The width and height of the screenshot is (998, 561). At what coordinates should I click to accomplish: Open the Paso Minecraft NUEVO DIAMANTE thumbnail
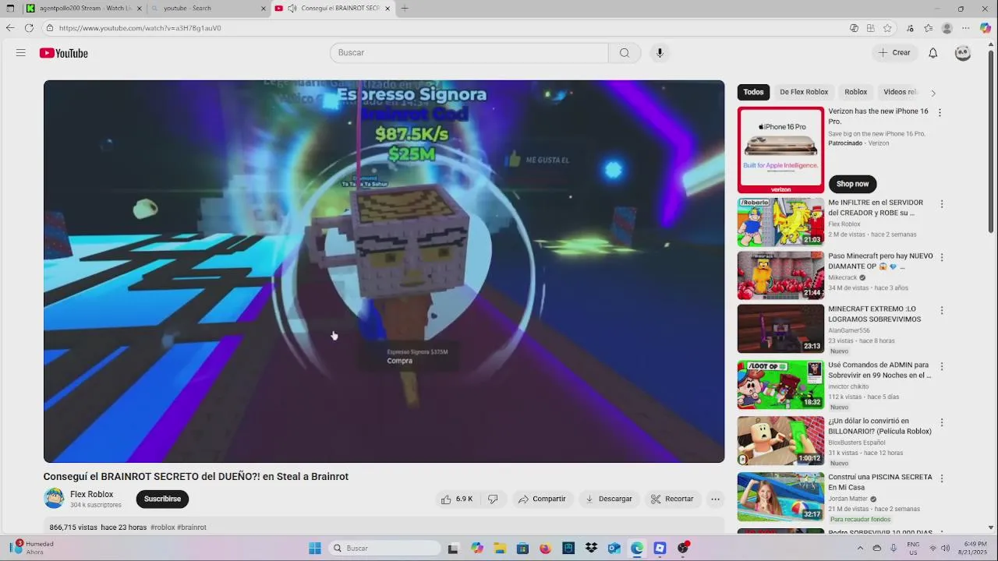click(x=780, y=275)
